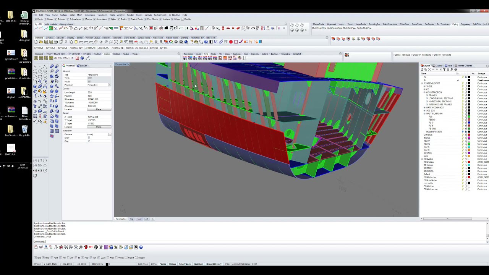Toggle visibility bulb of SHELL layer

pyautogui.click(x=463, y=86)
